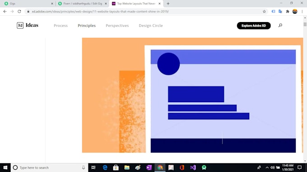Click the Windows taskbar search box

(49, 167)
